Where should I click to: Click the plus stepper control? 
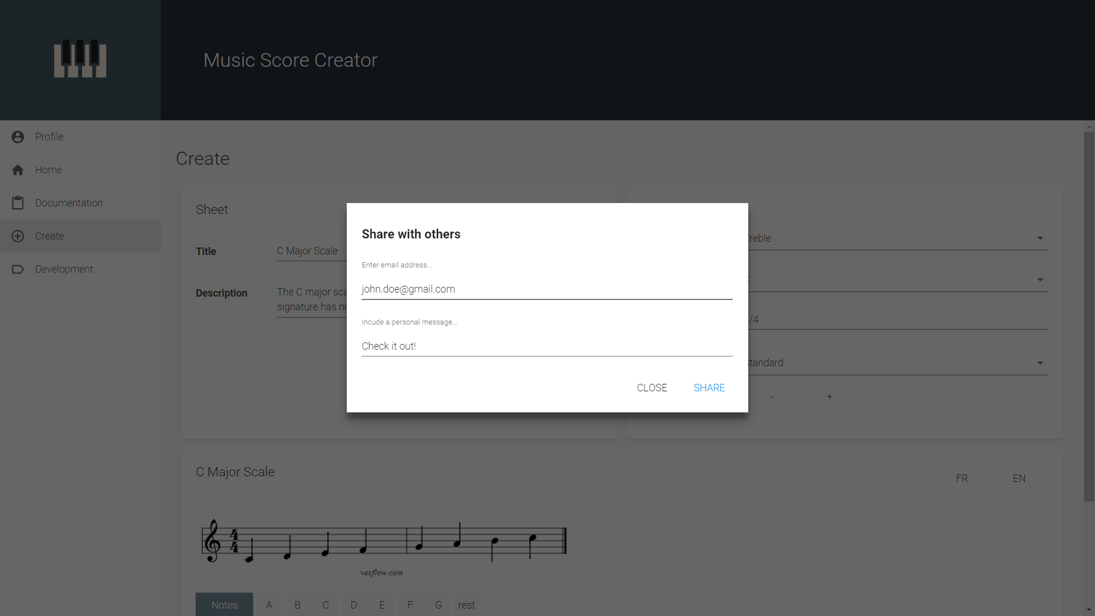click(x=829, y=397)
